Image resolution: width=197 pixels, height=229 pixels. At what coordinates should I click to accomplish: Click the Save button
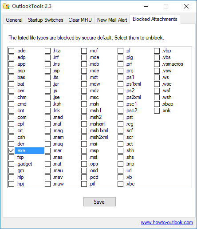pos(99,201)
